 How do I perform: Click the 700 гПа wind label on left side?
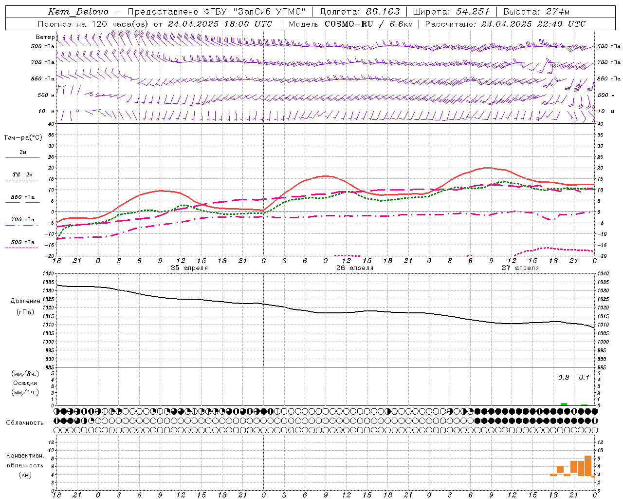(x=43, y=62)
